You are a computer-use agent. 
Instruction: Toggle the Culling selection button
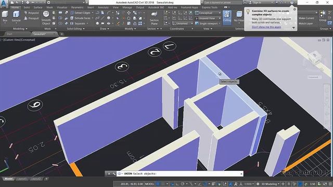(x=227, y=17)
